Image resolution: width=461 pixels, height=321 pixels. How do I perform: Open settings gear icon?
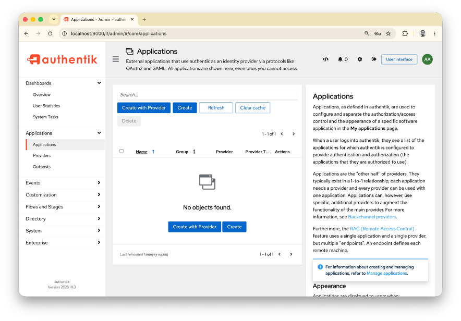click(359, 59)
